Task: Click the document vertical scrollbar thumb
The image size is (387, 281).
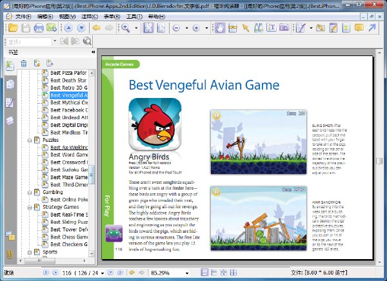Action: coord(379,161)
